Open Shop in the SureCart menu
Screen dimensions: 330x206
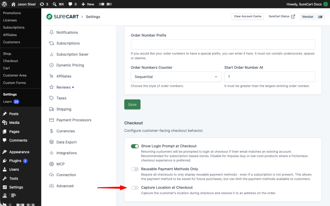click(x=7, y=54)
